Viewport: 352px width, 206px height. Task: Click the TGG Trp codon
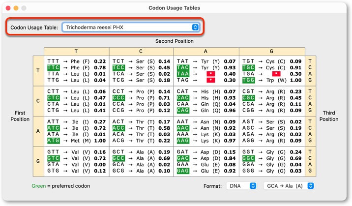point(248,80)
